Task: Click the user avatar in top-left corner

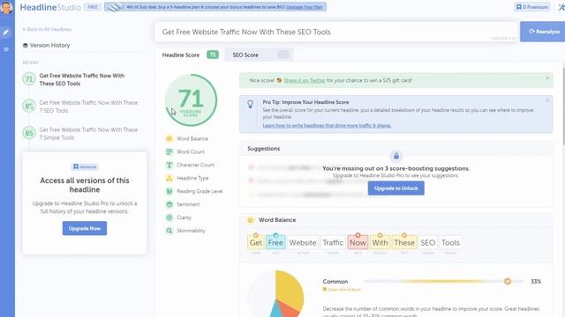Action: tap(6, 7)
